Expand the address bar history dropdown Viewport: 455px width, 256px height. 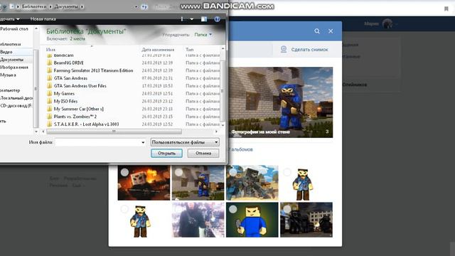(x=136, y=6)
